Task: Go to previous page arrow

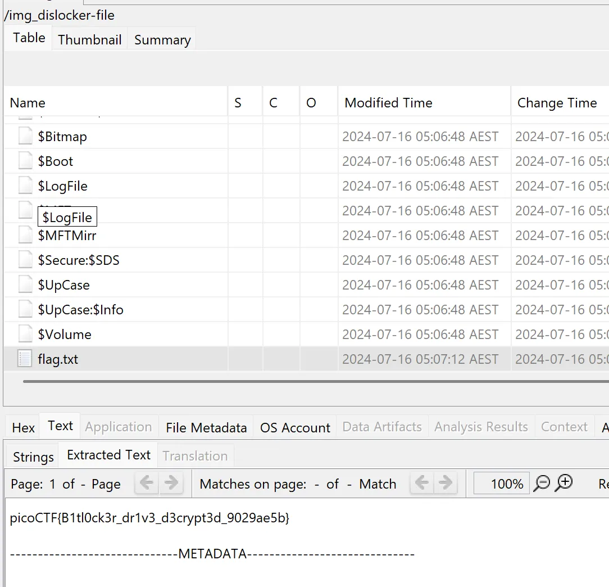Action: (x=147, y=484)
